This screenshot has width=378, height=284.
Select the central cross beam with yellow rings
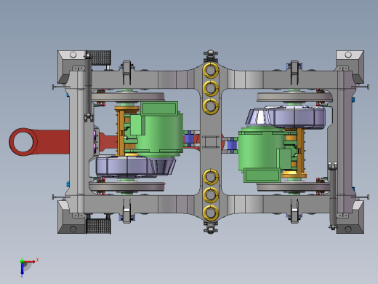(x=211, y=142)
